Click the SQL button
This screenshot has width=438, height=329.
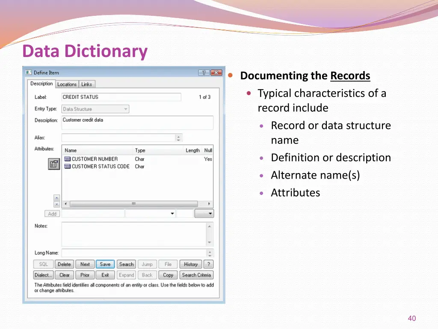[43, 264]
